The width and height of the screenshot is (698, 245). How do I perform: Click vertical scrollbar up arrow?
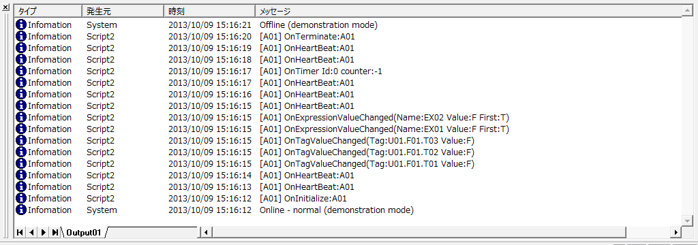point(687,10)
